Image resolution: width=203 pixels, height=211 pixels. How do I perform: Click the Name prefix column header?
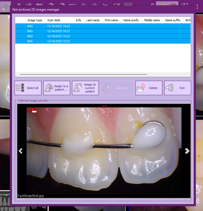pyautogui.click(x=132, y=20)
